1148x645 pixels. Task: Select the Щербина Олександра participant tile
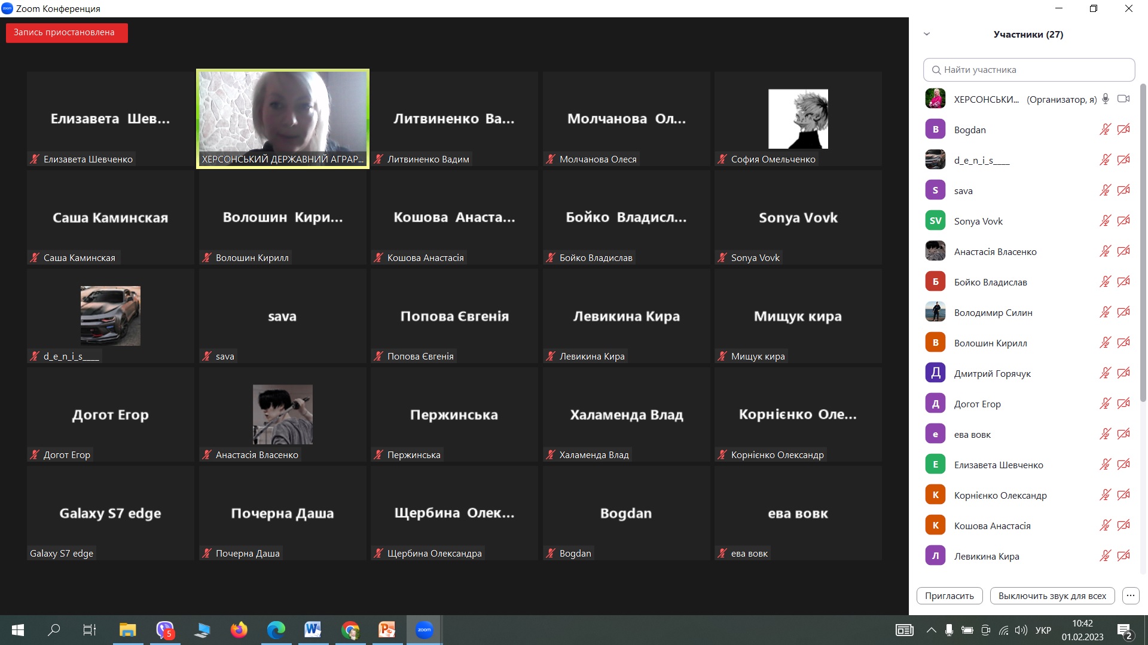454,513
